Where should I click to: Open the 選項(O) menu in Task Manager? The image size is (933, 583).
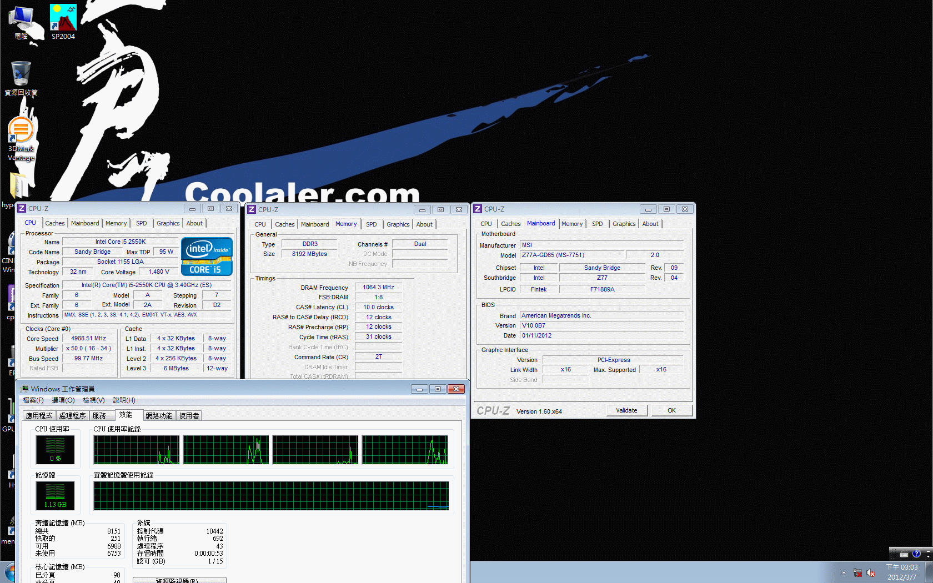click(63, 400)
